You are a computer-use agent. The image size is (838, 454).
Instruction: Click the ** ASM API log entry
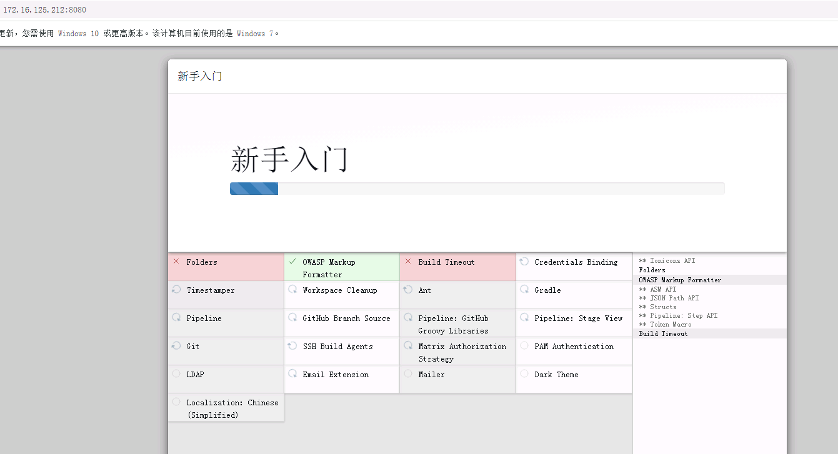(657, 289)
